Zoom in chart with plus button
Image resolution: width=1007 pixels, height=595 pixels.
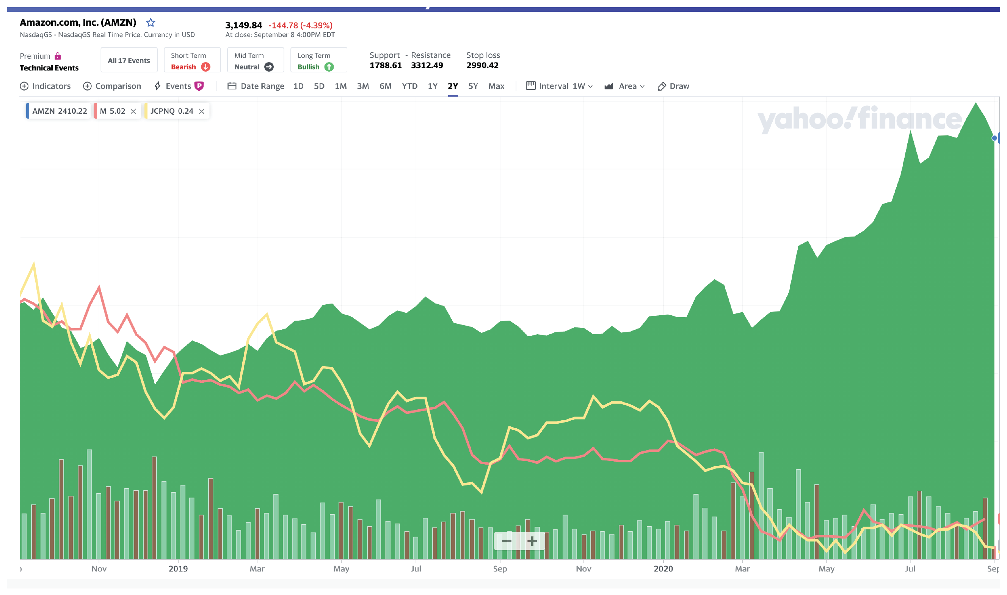point(532,541)
